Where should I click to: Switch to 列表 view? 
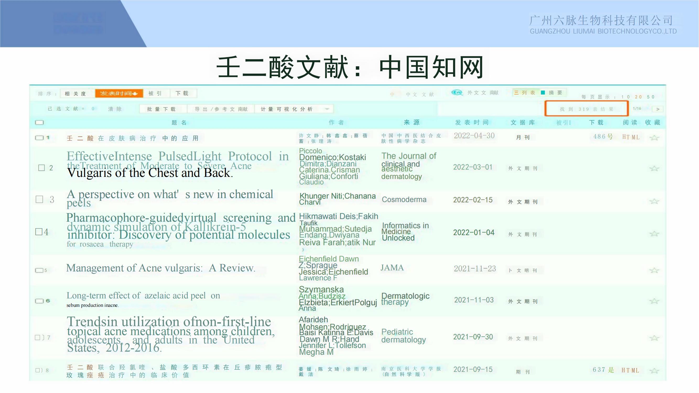(x=524, y=93)
